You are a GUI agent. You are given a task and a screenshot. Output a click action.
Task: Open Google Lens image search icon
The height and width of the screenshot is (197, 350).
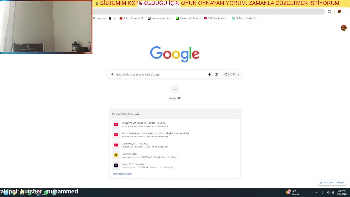[x=217, y=74]
